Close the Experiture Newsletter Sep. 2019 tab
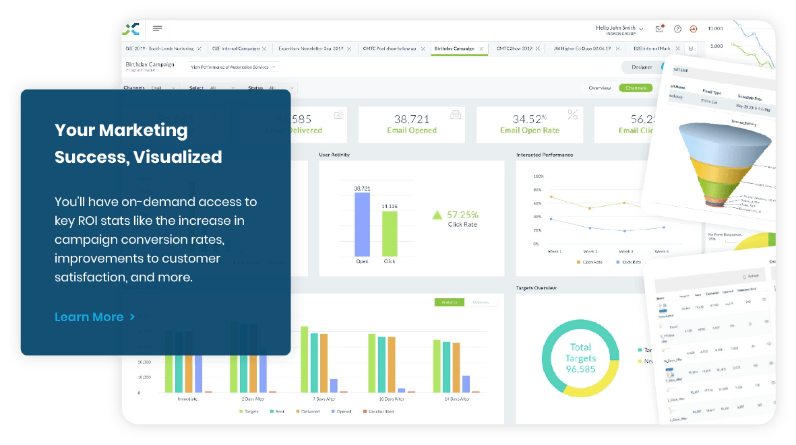The image size is (796, 445). point(348,48)
